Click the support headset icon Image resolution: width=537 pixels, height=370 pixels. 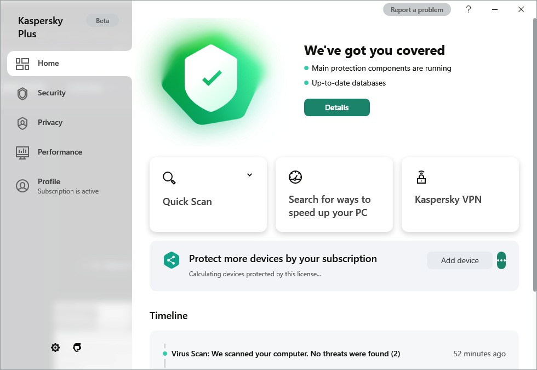pos(77,348)
